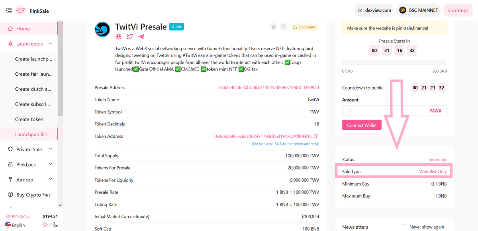Check the Never show again checkbox
The height and width of the screenshot is (231, 478).
pyautogui.click(x=404, y=227)
